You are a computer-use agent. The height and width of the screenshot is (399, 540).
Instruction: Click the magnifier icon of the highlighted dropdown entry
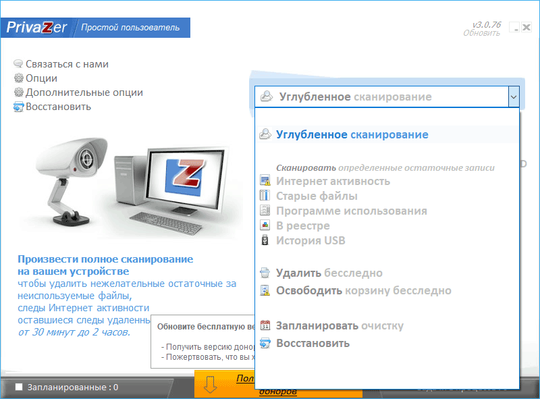coord(265,134)
